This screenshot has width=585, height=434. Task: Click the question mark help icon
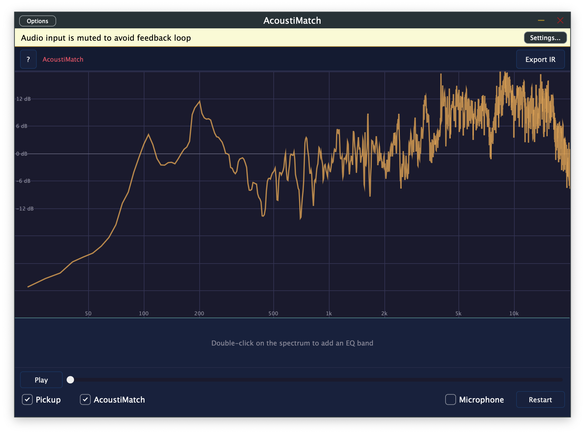pyautogui.click(x=28, y=59)
